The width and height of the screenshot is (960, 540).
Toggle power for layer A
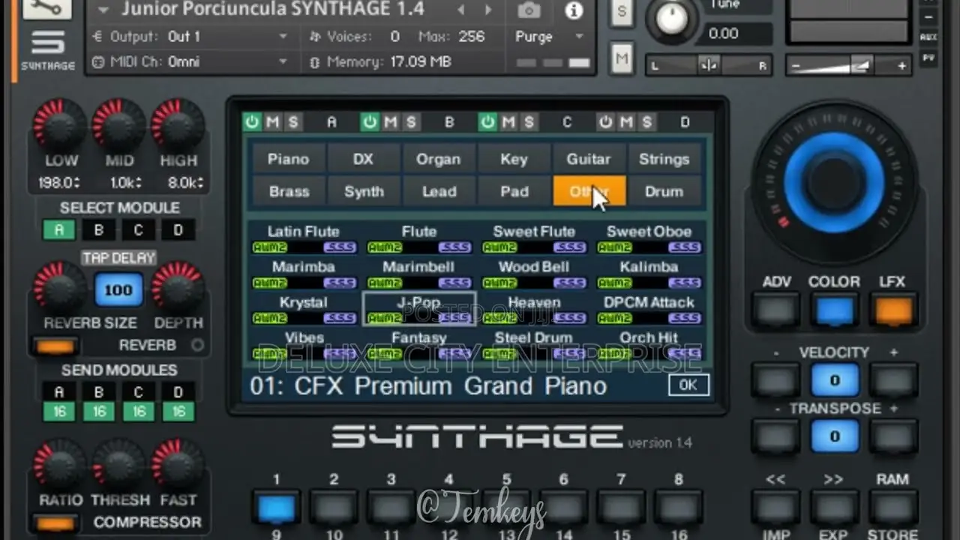point(252,121)
